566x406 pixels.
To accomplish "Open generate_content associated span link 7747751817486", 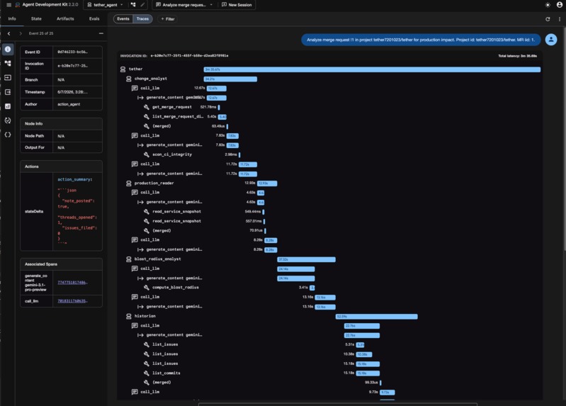I will pos(72,283).
